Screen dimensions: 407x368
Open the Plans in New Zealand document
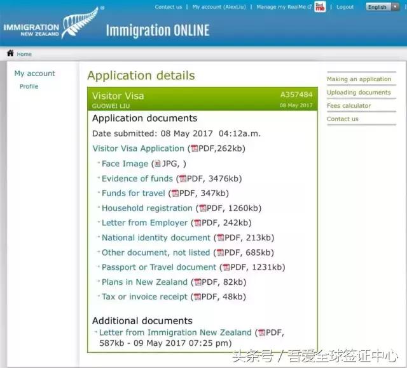click(x=144, y=282)
